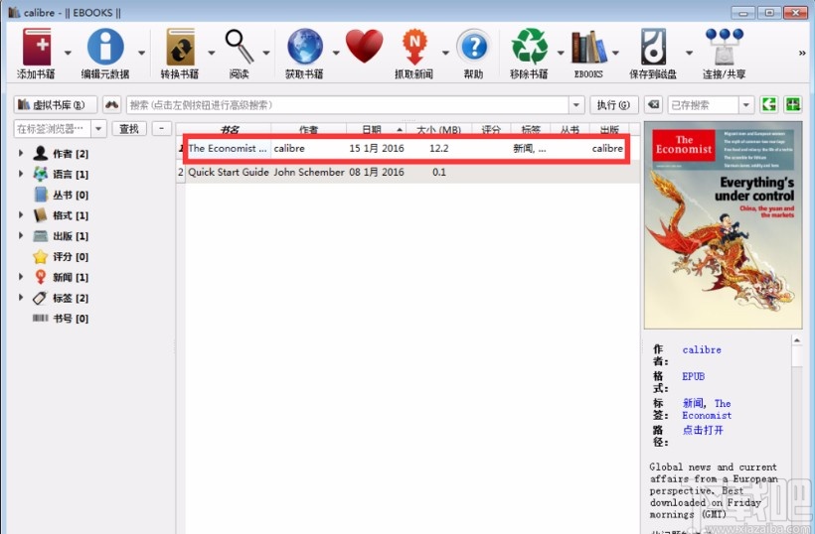The width and height of the screenshot is (815, 534).
Task: Open the calibre author link in details
Action: click(702, 349)
